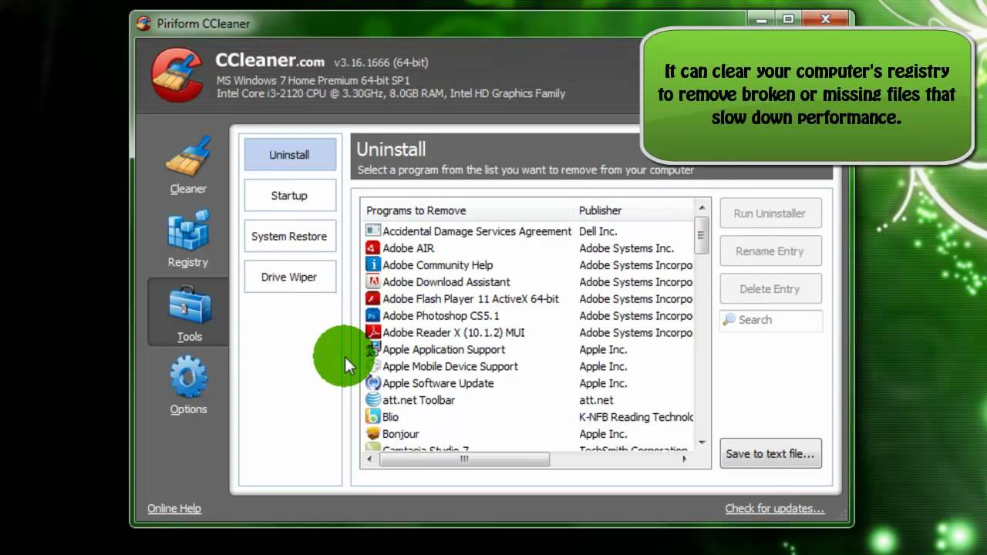Click the horizontal scrollbar thumb
The height and width of the screenshot is (555, 987).
(464, 459)
